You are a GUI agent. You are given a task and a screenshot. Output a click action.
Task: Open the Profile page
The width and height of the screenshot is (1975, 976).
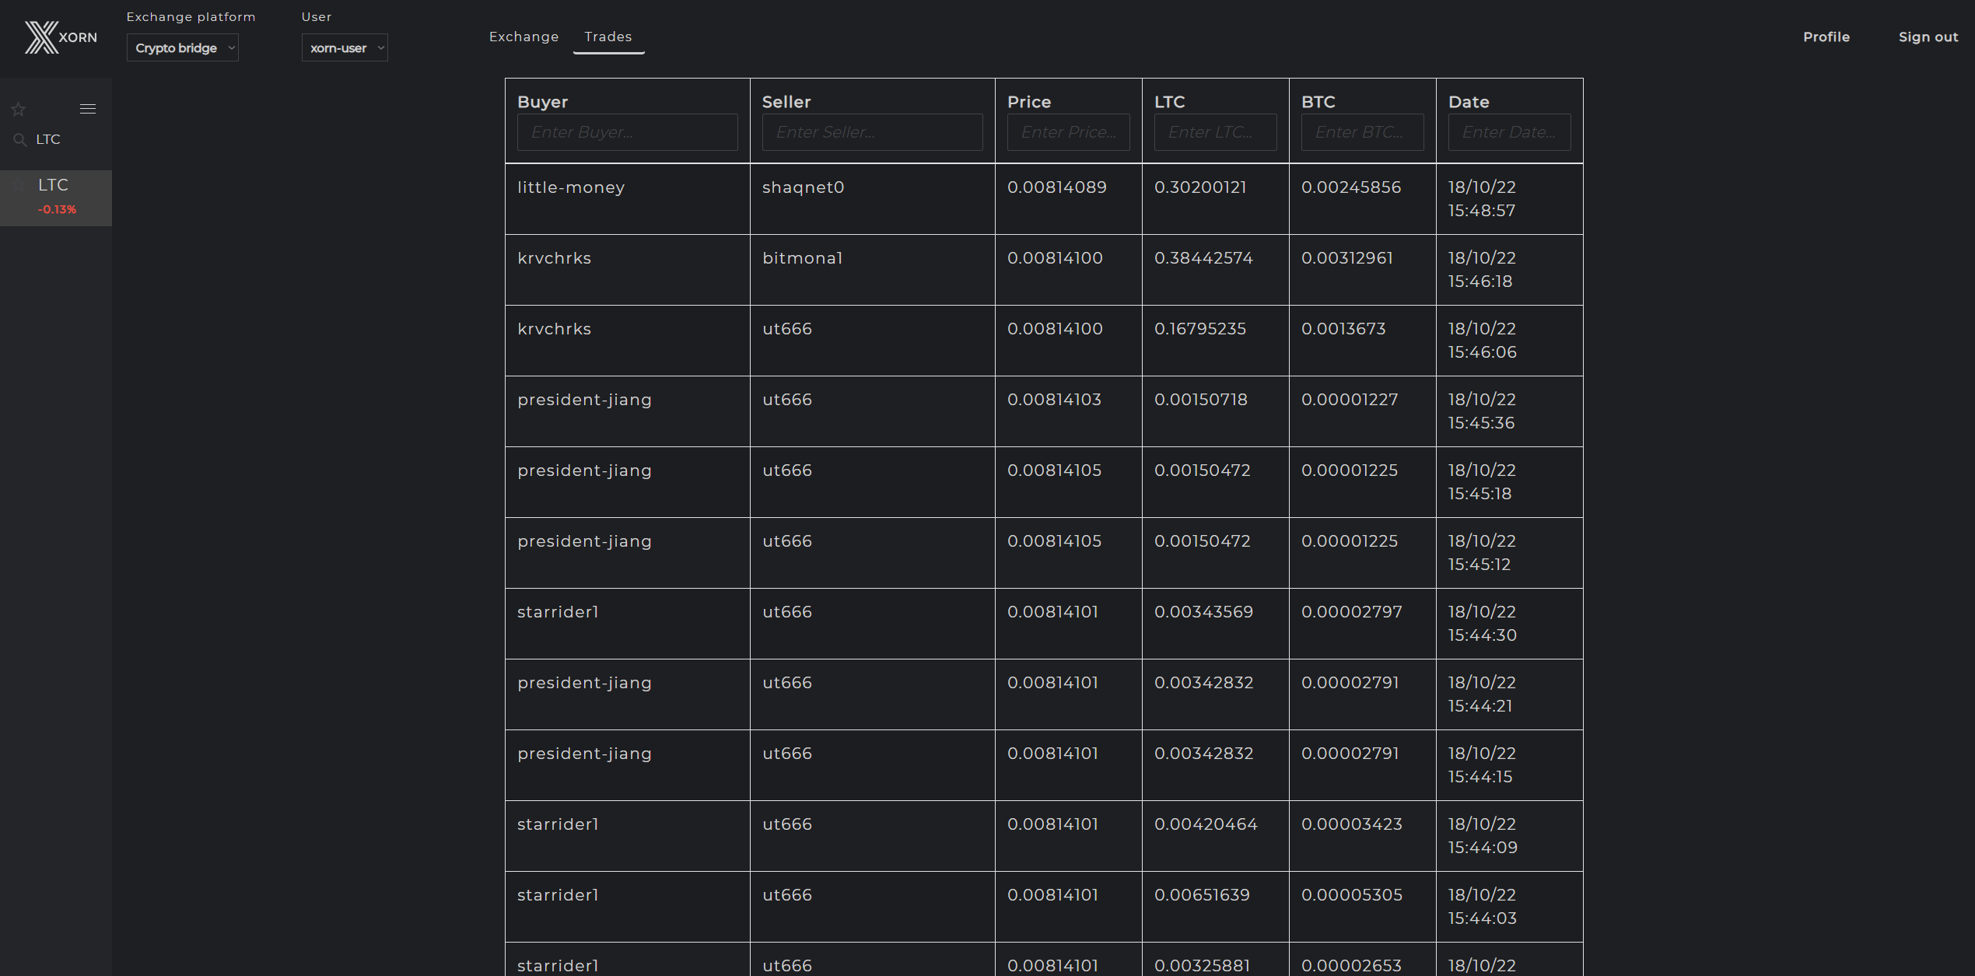(1826, 37)
